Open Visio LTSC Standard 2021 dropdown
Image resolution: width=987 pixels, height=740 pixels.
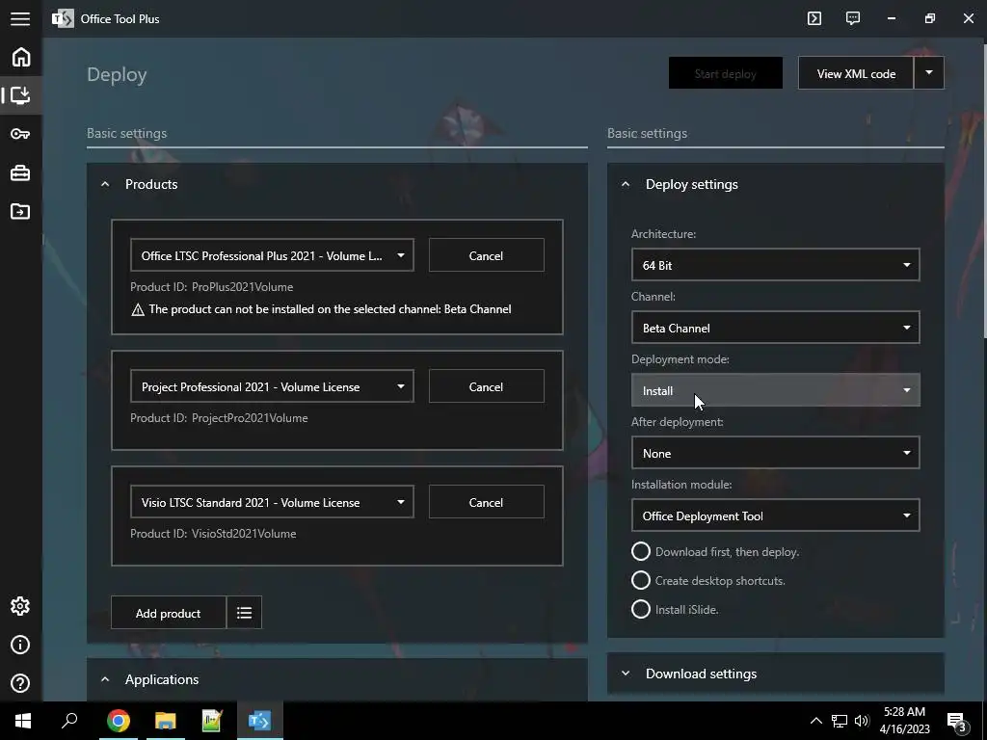pos(272,502)
